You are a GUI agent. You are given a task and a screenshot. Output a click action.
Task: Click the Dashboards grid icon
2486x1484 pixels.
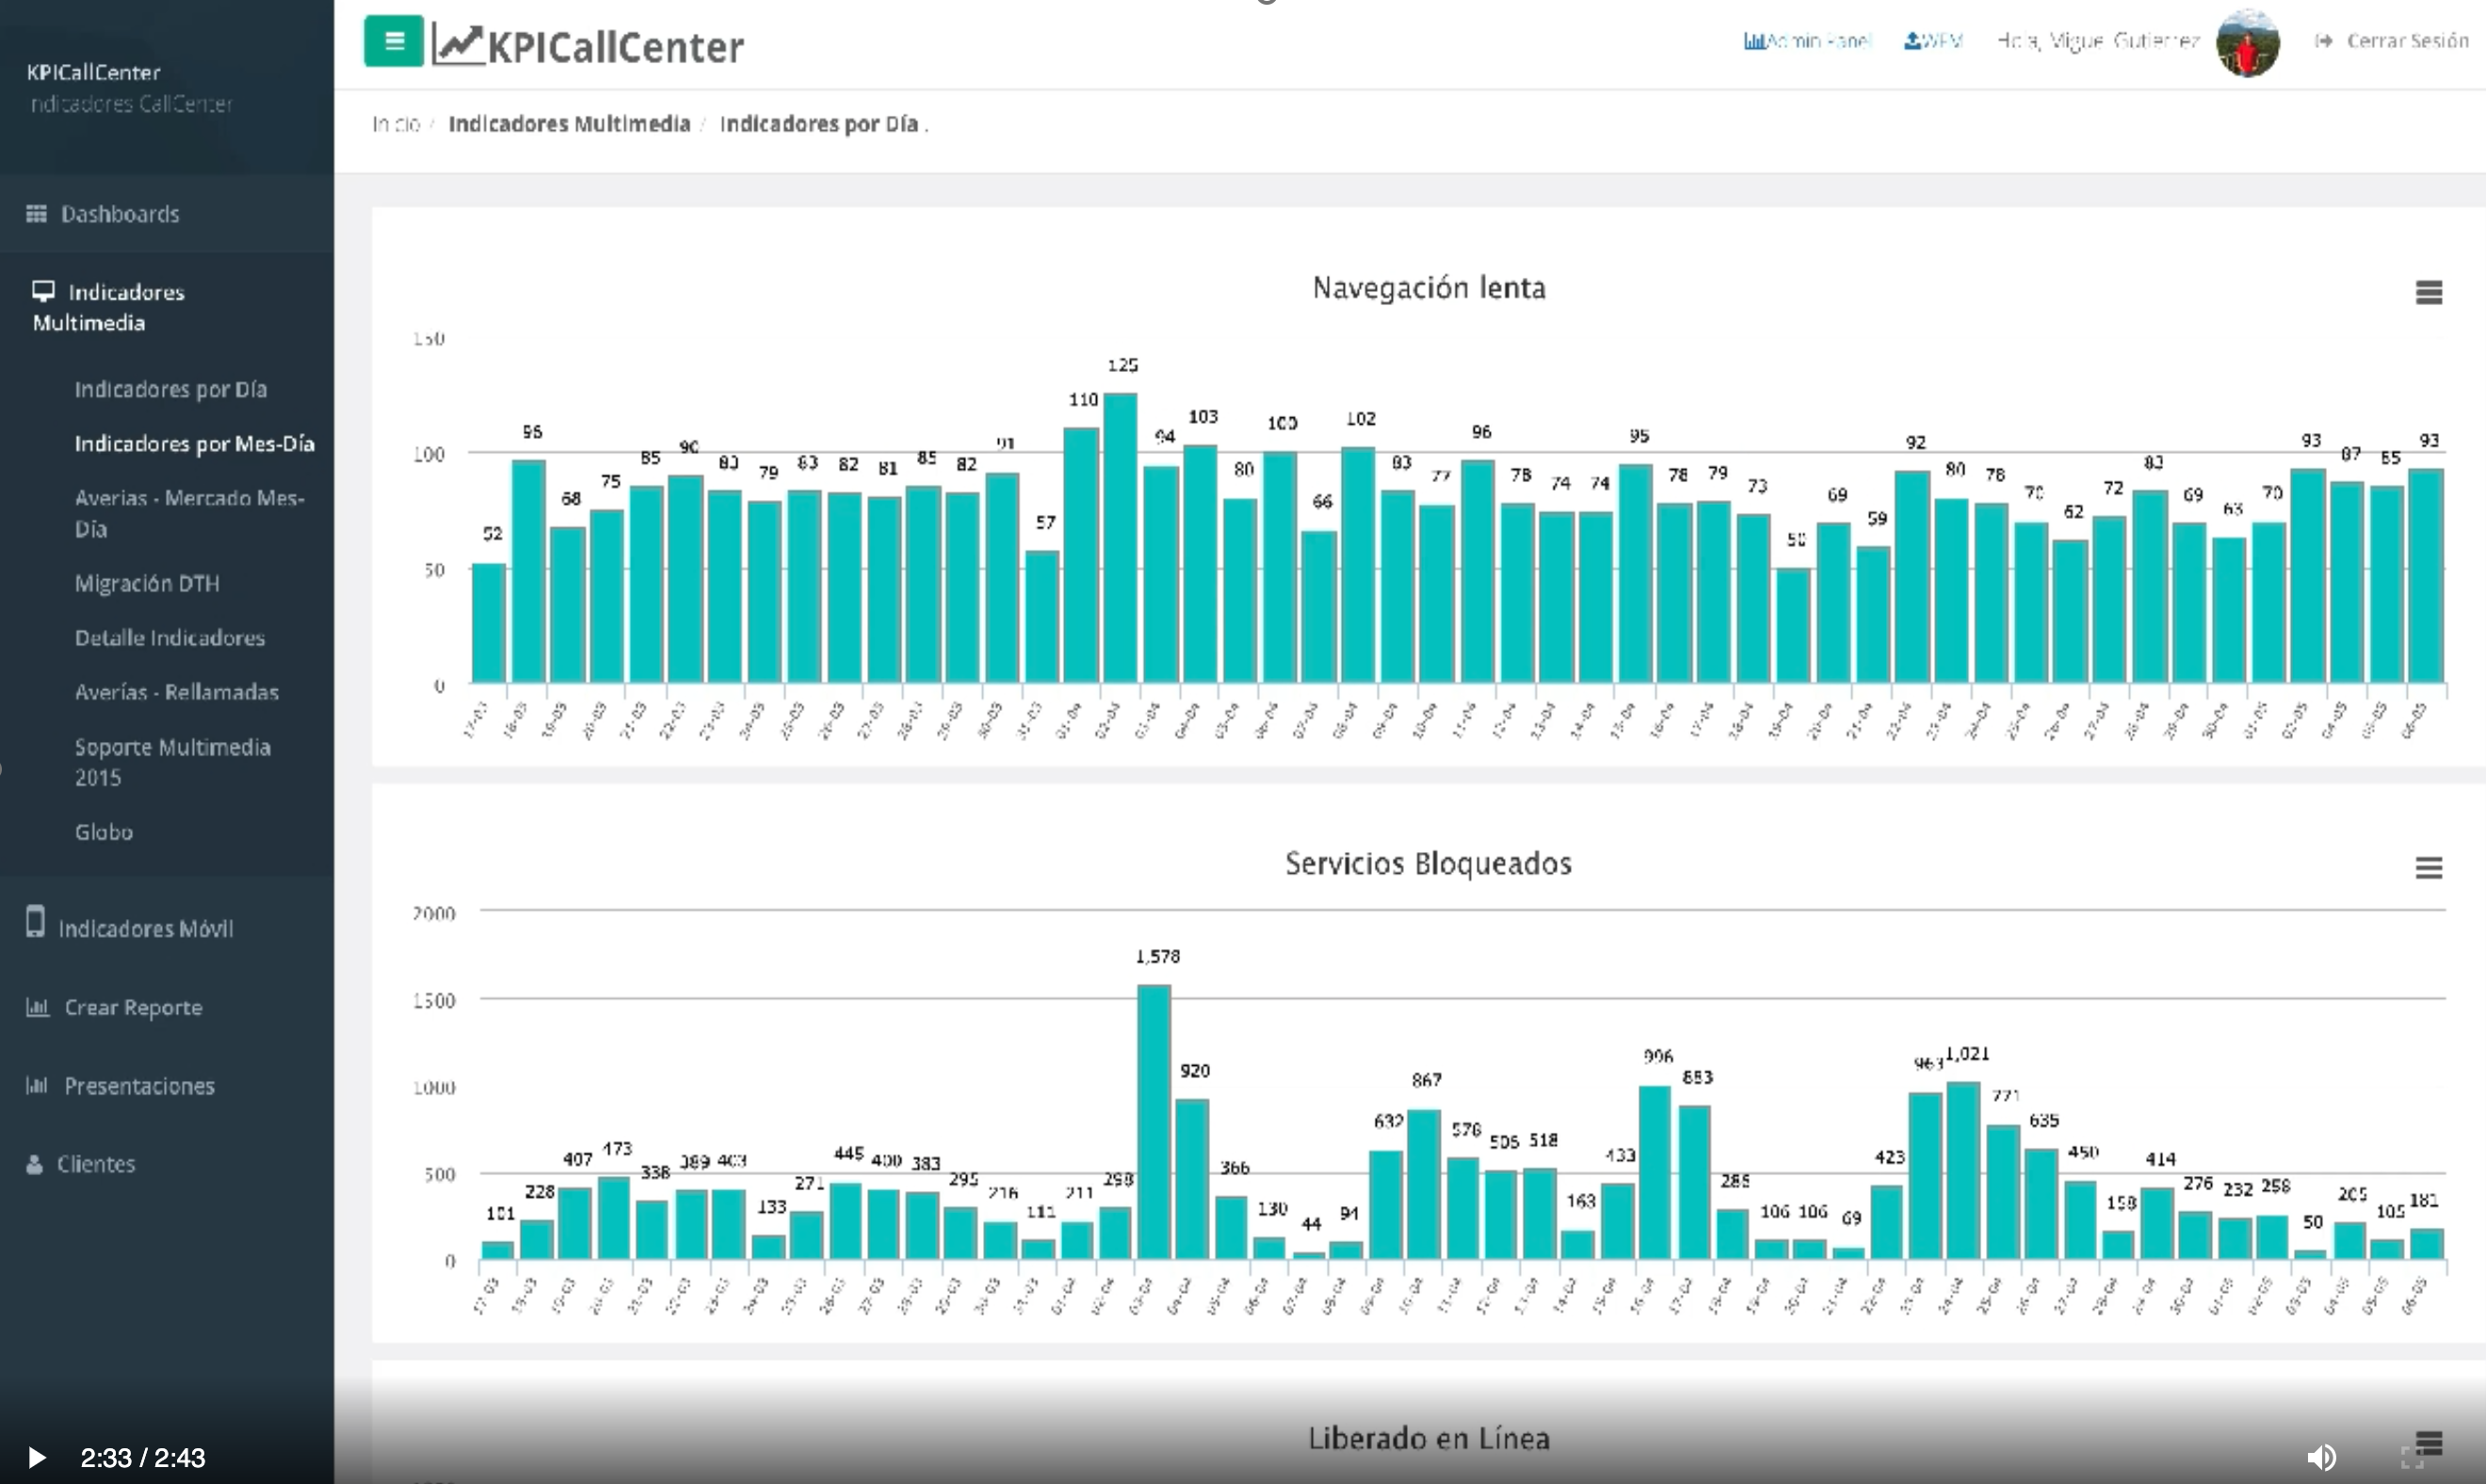(x=36, y=214)
